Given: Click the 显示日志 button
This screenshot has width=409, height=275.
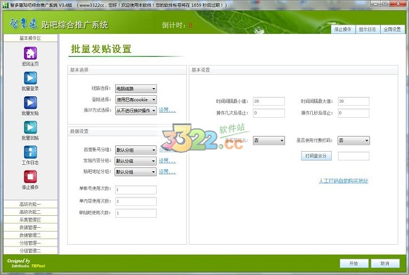Looking at the screenshot, I should (x=367, y=30).
